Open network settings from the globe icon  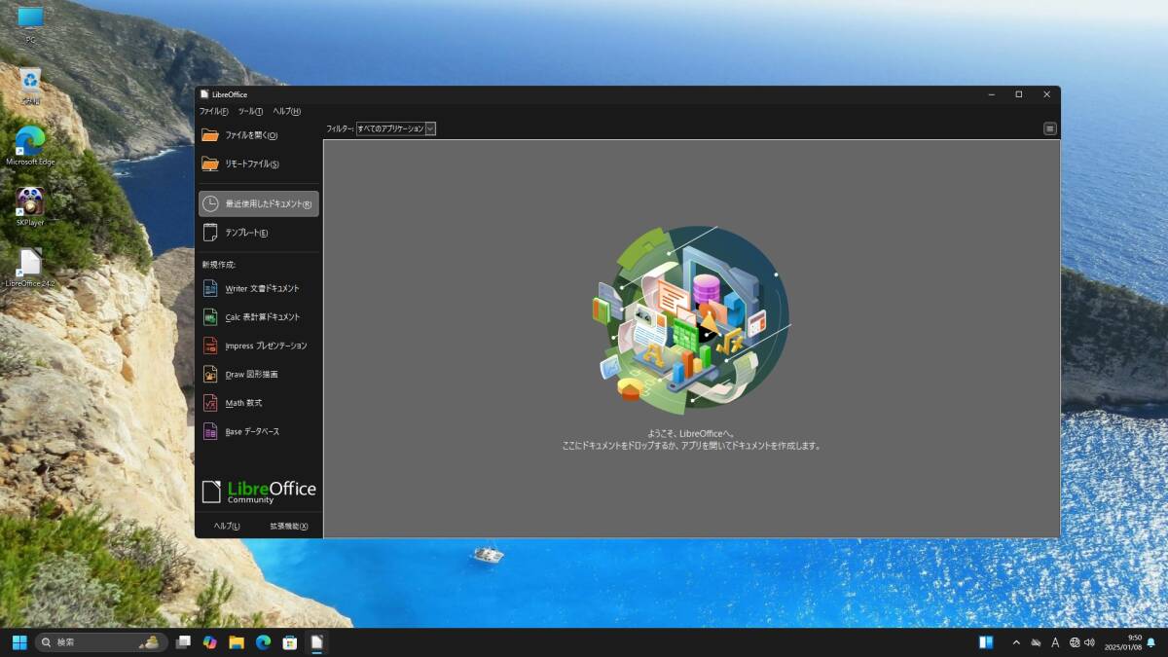point(1075,642)
